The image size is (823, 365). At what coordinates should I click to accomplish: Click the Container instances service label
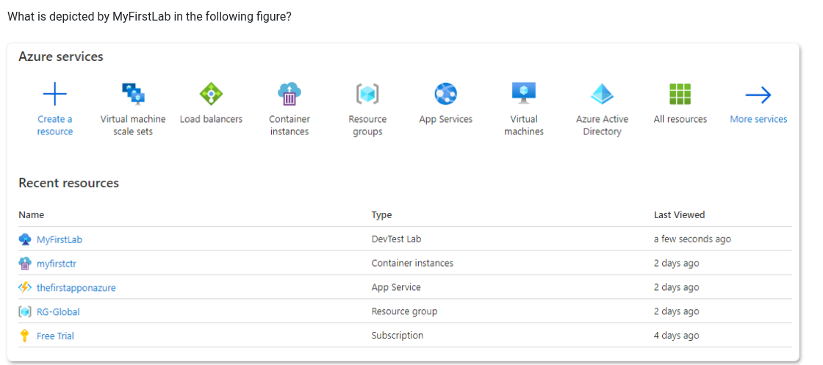pos(290,126)
